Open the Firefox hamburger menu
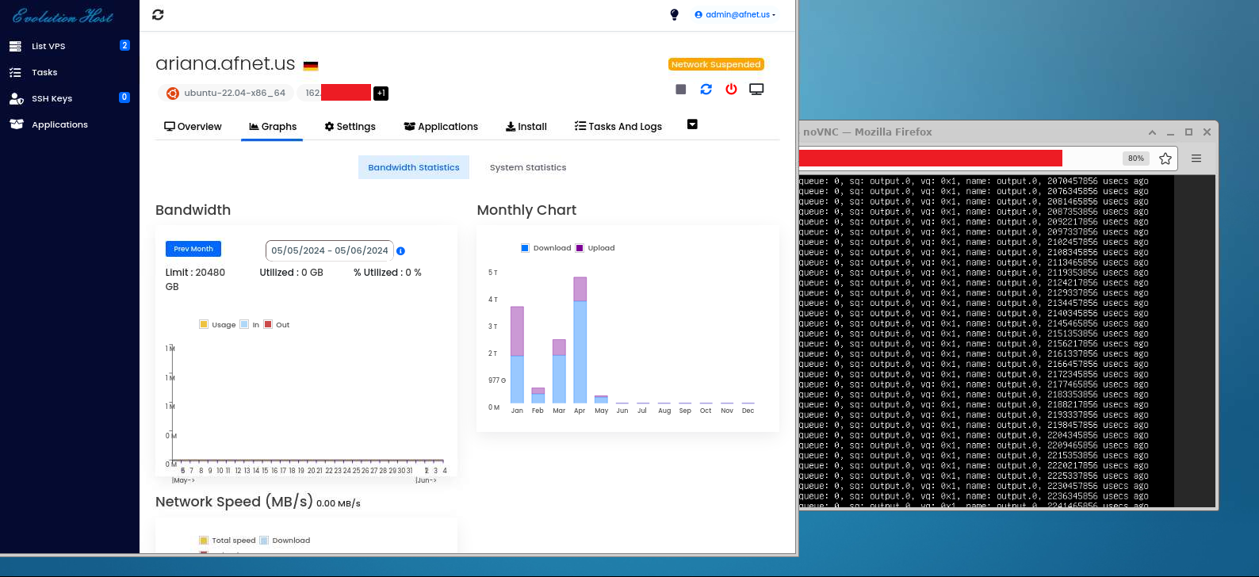This screenshot has height=577, width=1259. pyautogui.click(x=1196, y=159)
